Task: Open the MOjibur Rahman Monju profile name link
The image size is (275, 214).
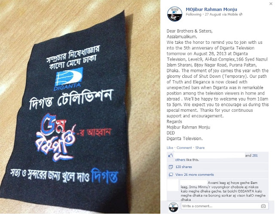Action: (211, 9)
